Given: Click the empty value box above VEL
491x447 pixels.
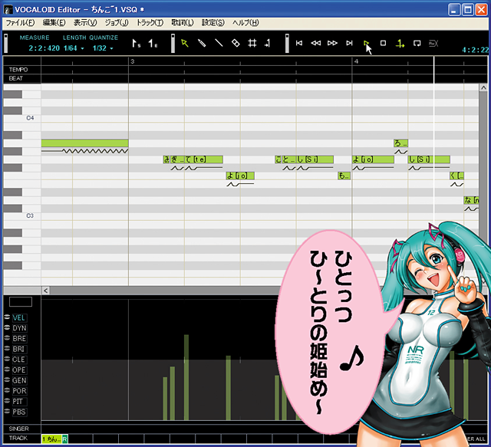Looking at the screenshot, I should tap(21, 302).
